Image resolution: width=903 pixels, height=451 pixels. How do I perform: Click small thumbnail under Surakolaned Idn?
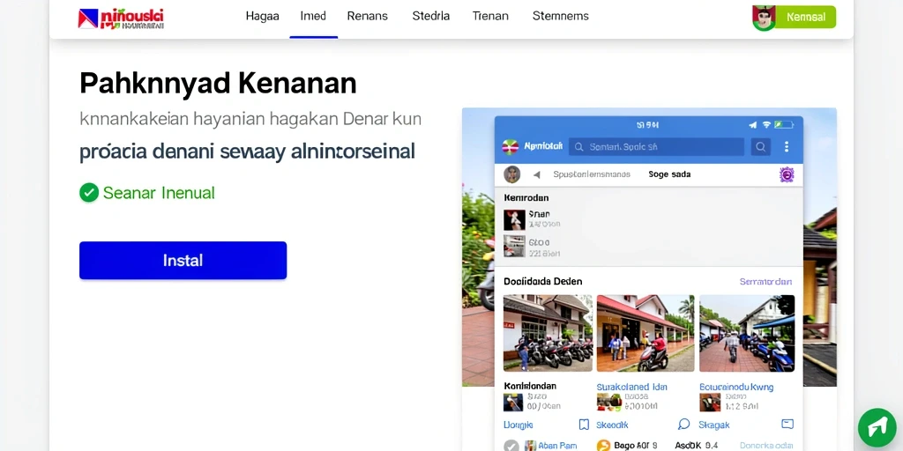coord(609,402)
